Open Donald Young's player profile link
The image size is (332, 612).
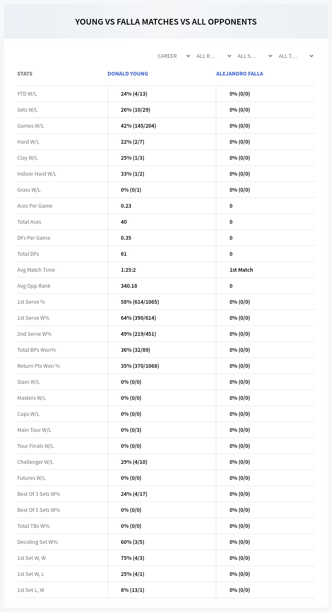pyautogui.click(x=128, y=74)
